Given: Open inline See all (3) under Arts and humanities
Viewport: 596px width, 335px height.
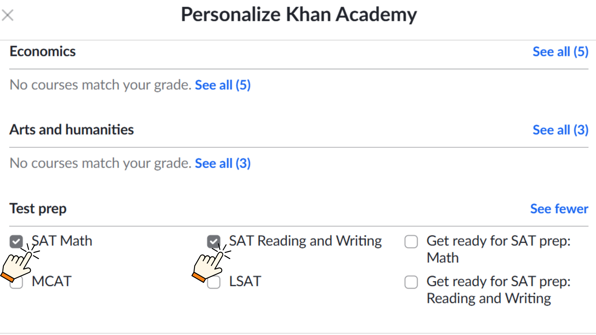Looking at the screenshot, I should [223, 163].
